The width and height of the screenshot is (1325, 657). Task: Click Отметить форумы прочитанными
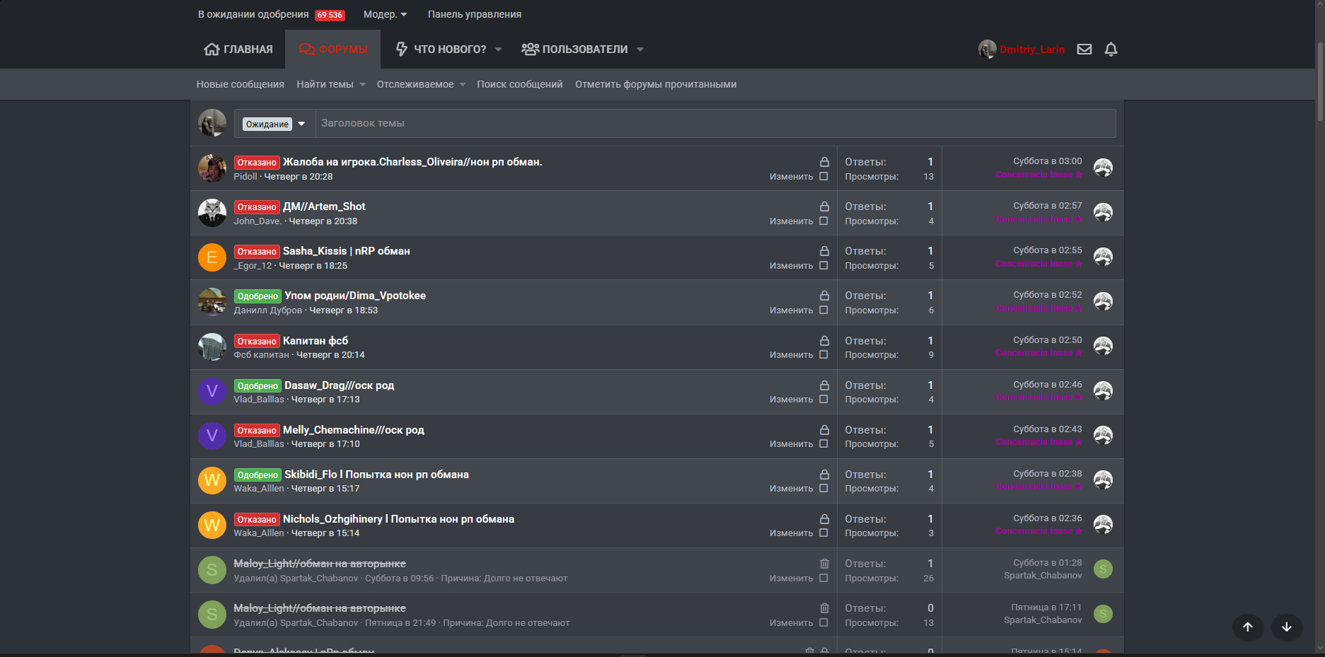pyautogui.click(x=655, y=84)
